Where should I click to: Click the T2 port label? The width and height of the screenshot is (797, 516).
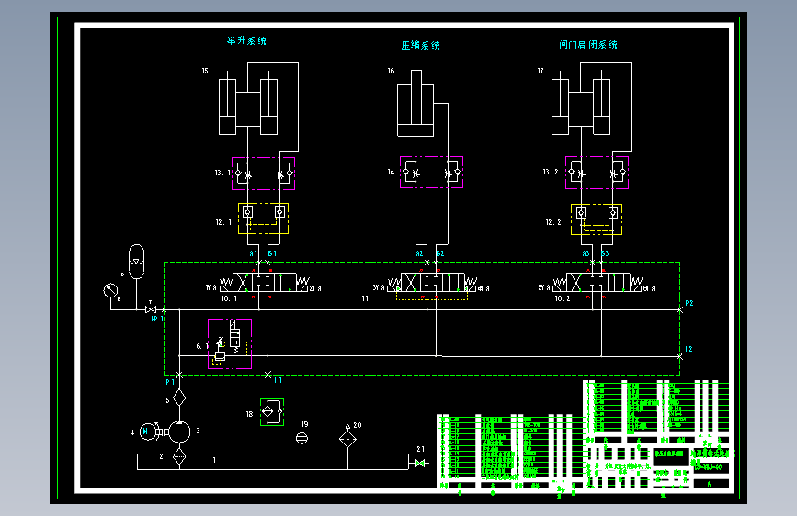coord(689,349)
